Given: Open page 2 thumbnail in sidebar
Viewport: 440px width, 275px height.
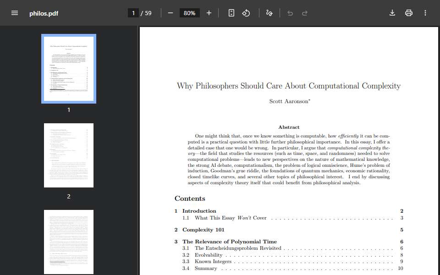Looking at the screenshot, I should (69, 155).
